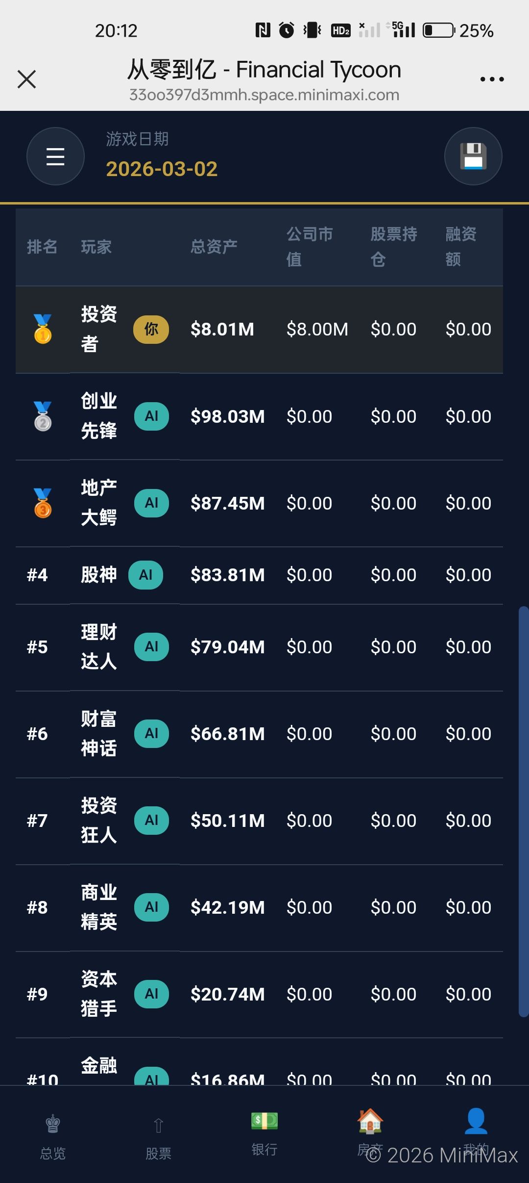The height and width of the screenshot is (1183, 529).
Task: Select the 创业先锋 AI player row
Action: 260,416
